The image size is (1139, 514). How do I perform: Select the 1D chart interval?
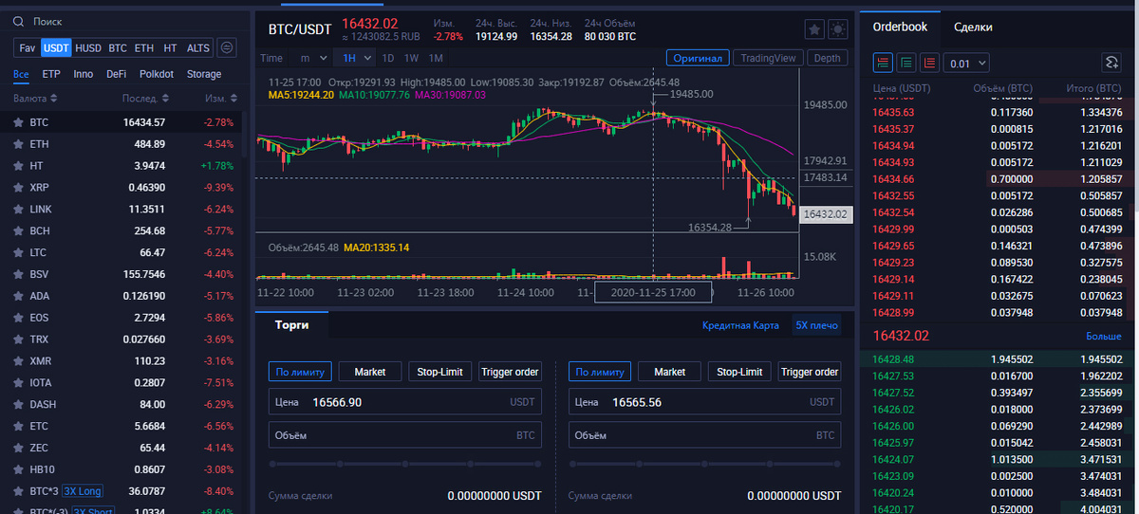click(x=387, y=58)
